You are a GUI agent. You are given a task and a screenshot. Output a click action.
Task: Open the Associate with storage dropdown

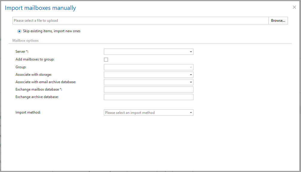148,75
